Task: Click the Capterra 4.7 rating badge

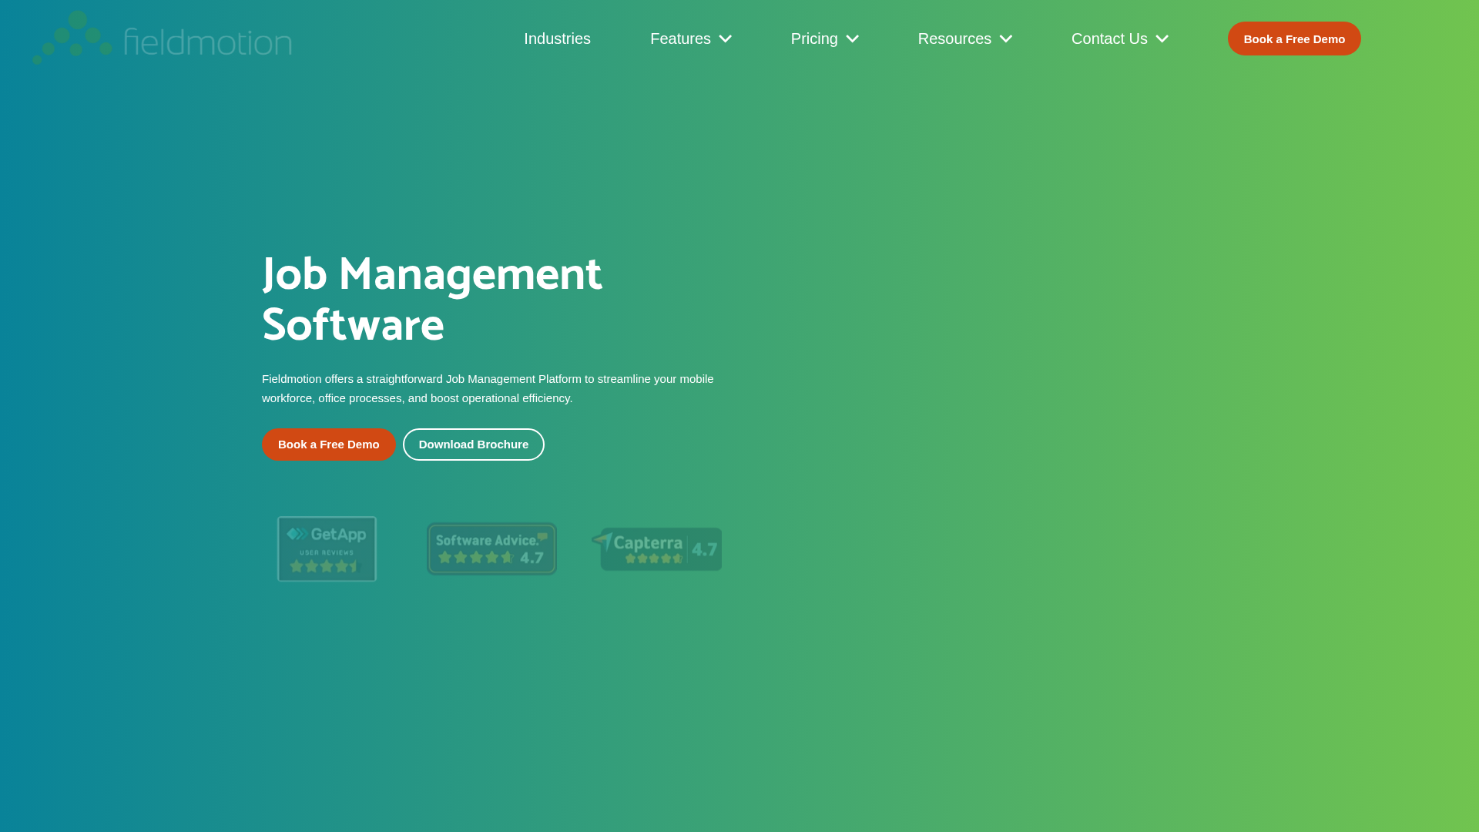Action: (x=656, y=549)
